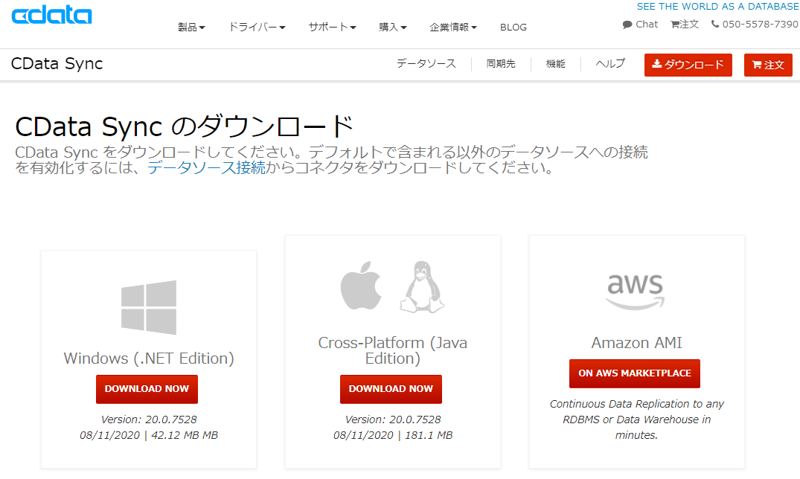Screen dimensions: 800x479
Task: Click Continuous Data Replication description text
Action: (x=637, y=419)
